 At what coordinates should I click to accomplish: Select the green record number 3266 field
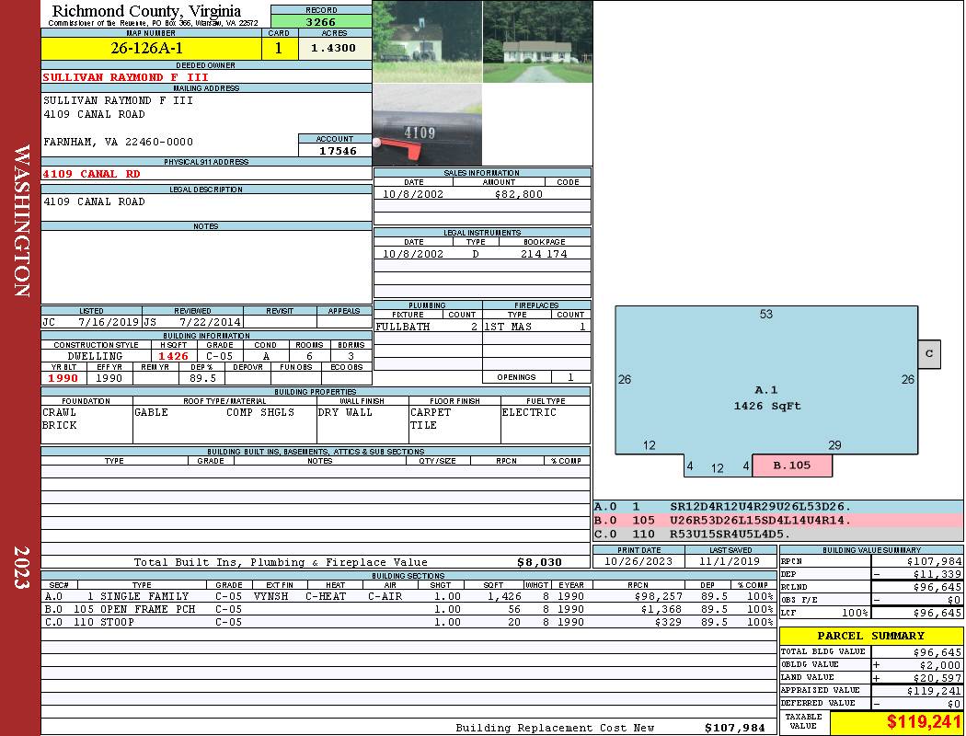(321, 22)
